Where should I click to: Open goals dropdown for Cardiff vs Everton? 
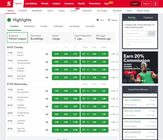[85, 54]
